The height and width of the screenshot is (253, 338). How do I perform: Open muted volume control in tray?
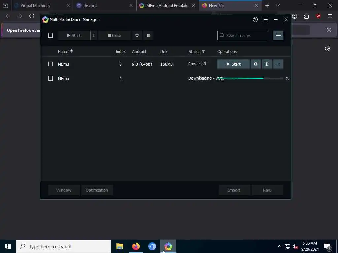click(295, 246)
